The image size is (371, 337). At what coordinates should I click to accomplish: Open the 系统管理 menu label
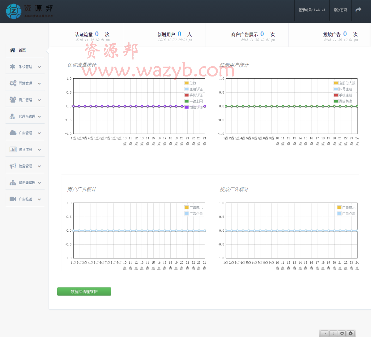tap(25, 67)
